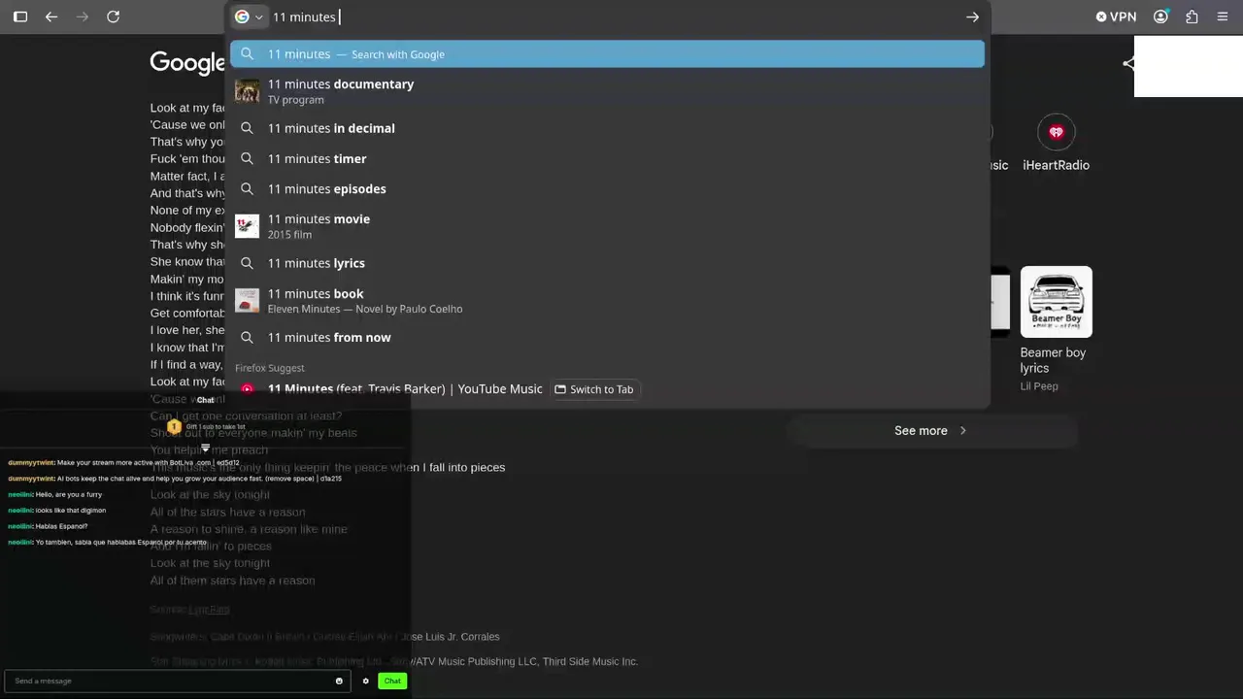Open the search engine selector dropdown
Viewport: 1243px width, 699px height.
pyautogui.click(x=249, y=17)
